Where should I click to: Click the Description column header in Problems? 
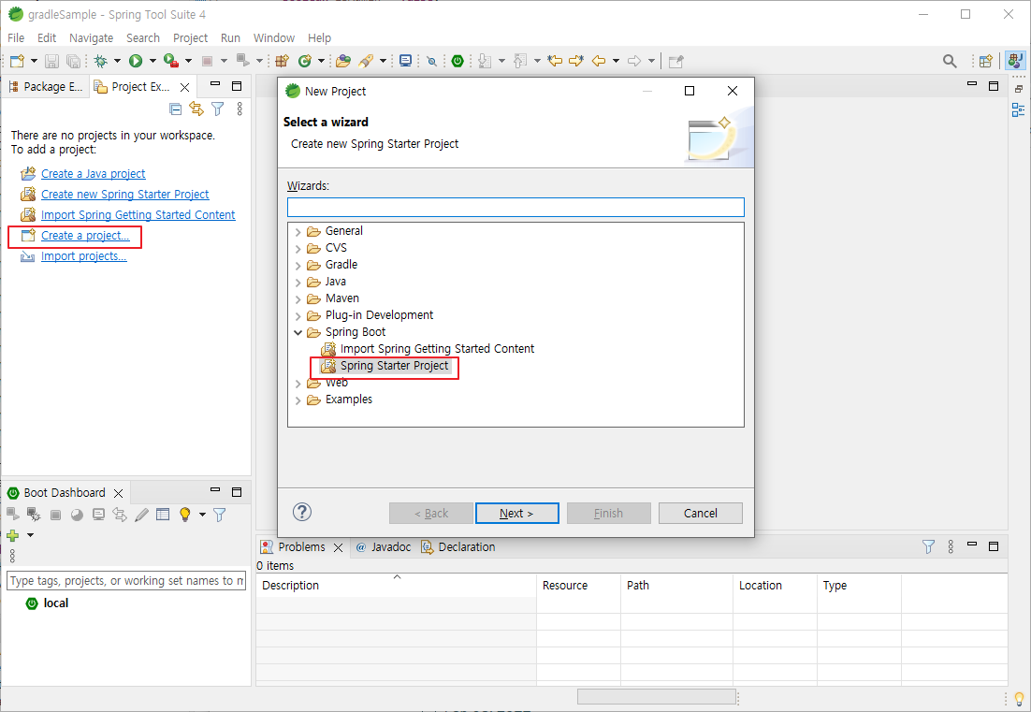(396, 585)
